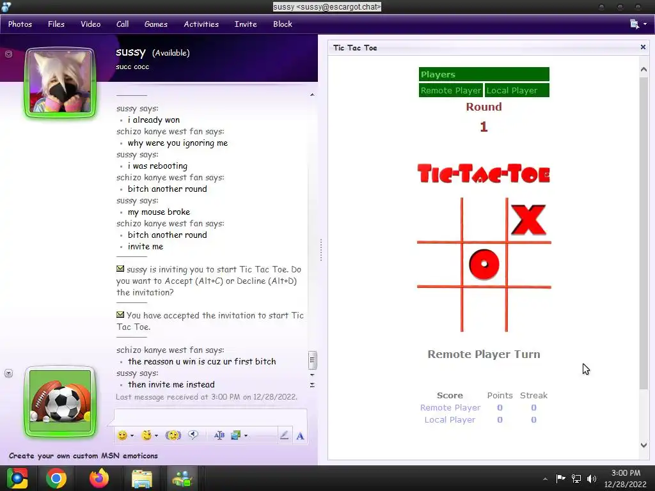Click the O in the center cell
The height and width of the screenshot is (491, 655).
[484, 264]
